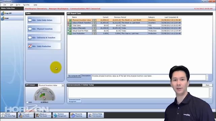Click the Description box scrollbar
216x121 pixels.
[x=207, y=77]
